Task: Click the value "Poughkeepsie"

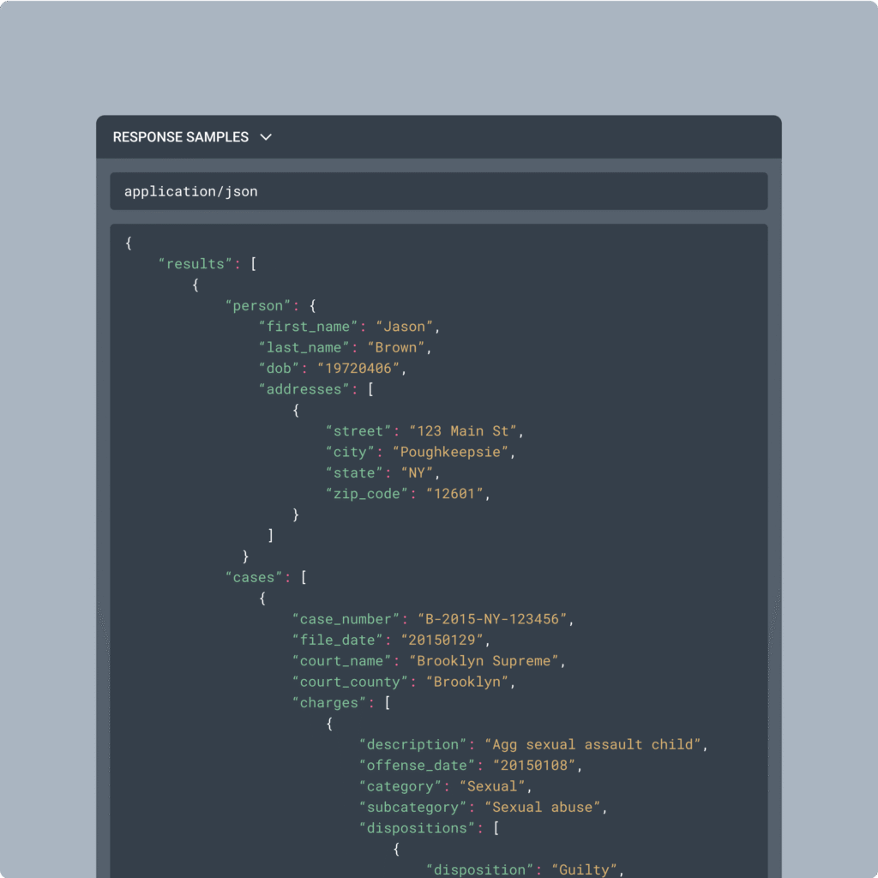Action: [450, 452]
